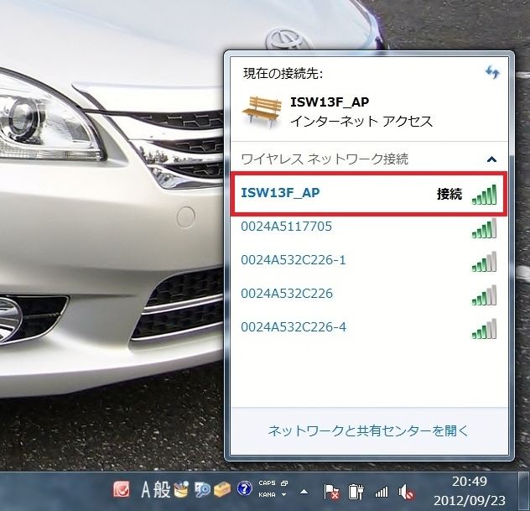The height and width of the screenshot is (511, 530).
Task: Click the muted speaker volume icon
Action: coord(406,492)
